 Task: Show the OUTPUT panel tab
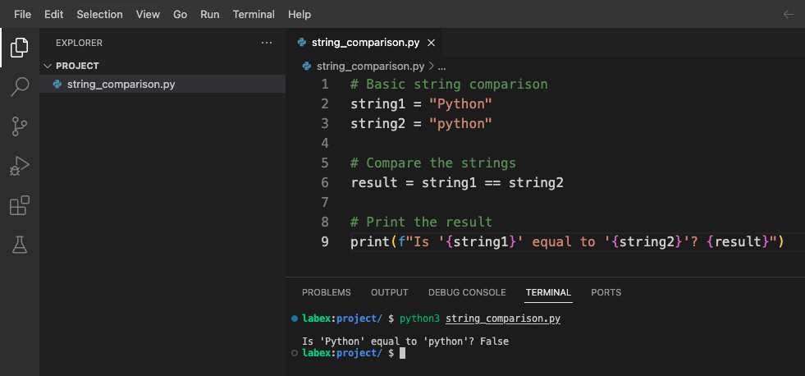point(389,292)
